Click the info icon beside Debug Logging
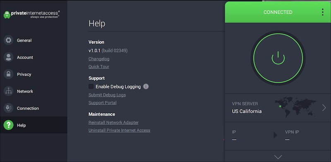The width and height of the screenshot is (331, 162). pos(146,86)
